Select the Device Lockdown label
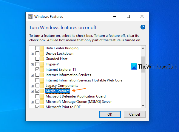This screenshot has height=132, width=179. click(x=59, y=54)
